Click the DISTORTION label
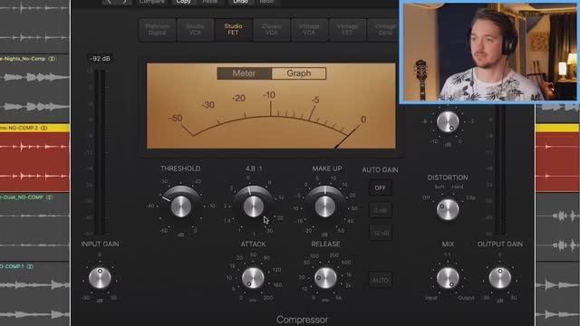 pos(448,177)
